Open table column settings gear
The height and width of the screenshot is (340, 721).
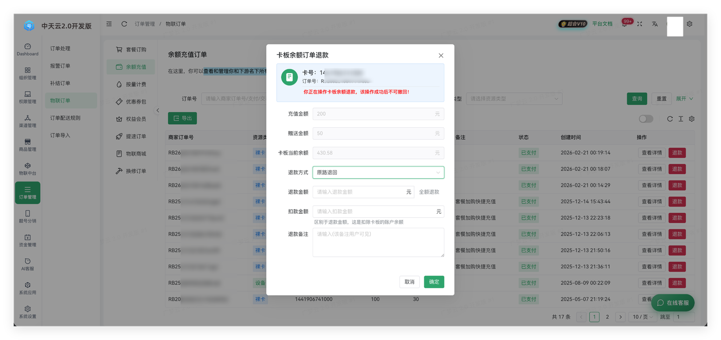(x=692, y=118)
